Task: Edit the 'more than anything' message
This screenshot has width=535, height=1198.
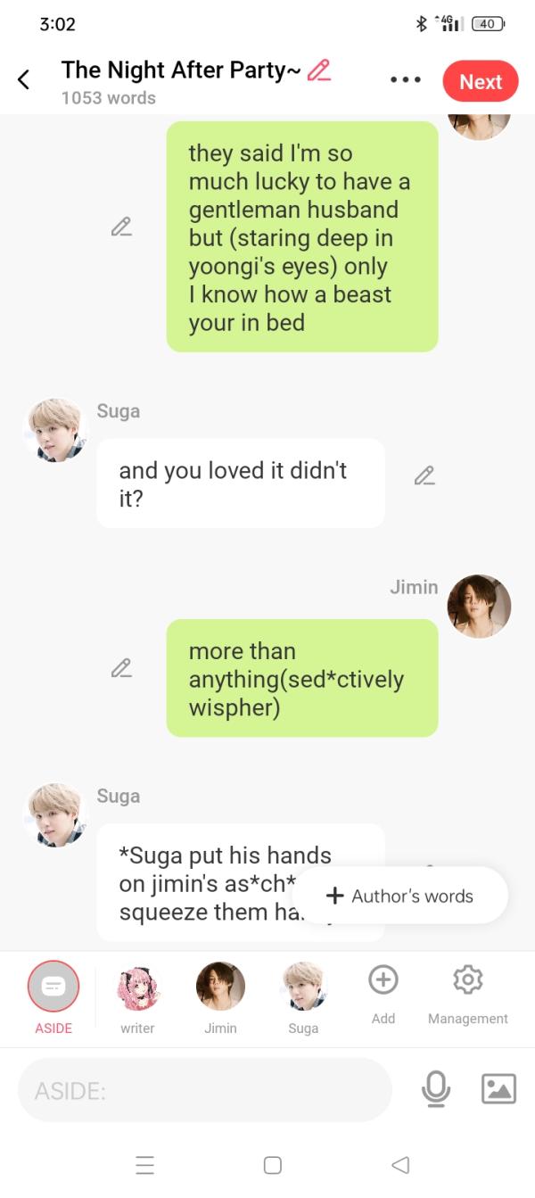Action: tap(122, 667)
